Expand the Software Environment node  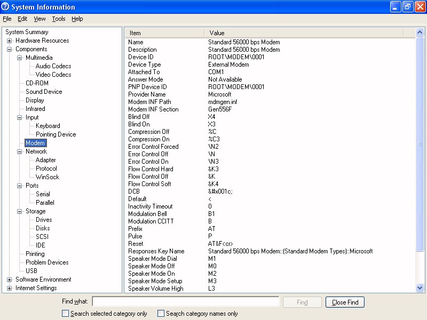point(10,279)
